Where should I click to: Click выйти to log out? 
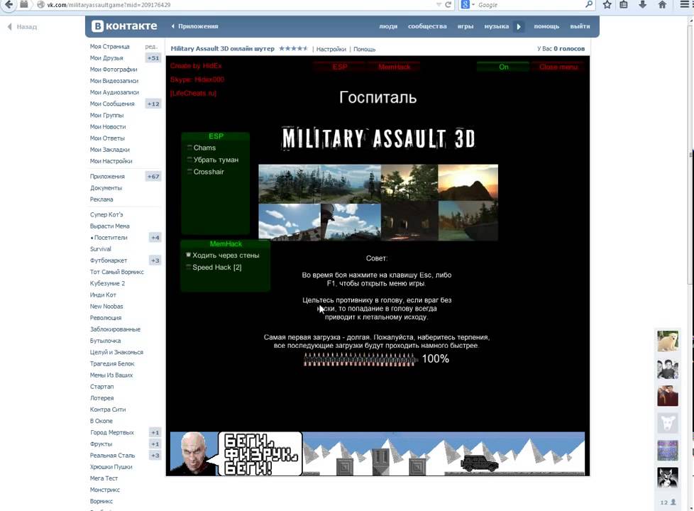click(x=580, y=26)
